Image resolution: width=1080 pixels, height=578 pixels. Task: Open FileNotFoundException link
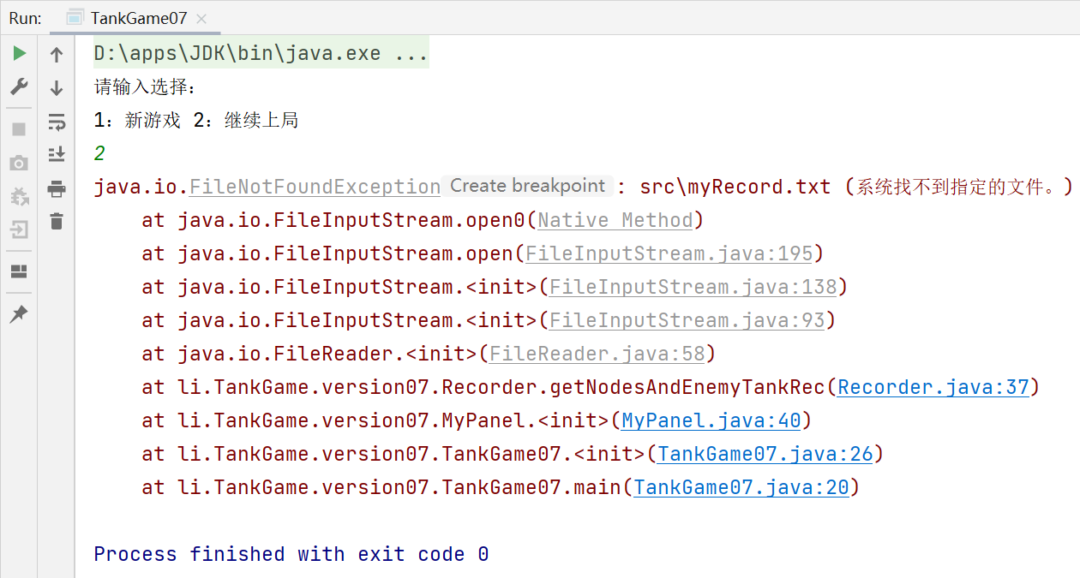coord(315,187)
